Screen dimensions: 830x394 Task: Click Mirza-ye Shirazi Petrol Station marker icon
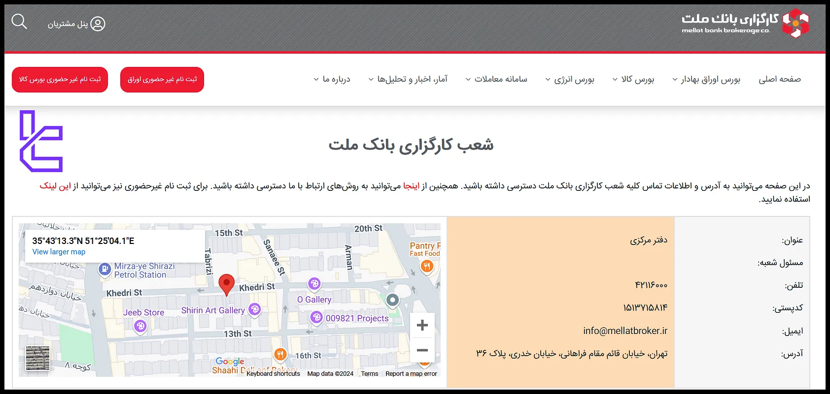(x=104, y=269)
